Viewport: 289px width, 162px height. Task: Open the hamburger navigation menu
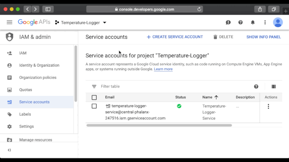(9, 22)
